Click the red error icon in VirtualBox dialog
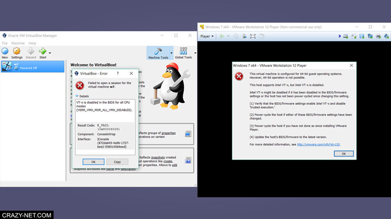Screen dimensions: 391x219 click(x=80, y=85)
